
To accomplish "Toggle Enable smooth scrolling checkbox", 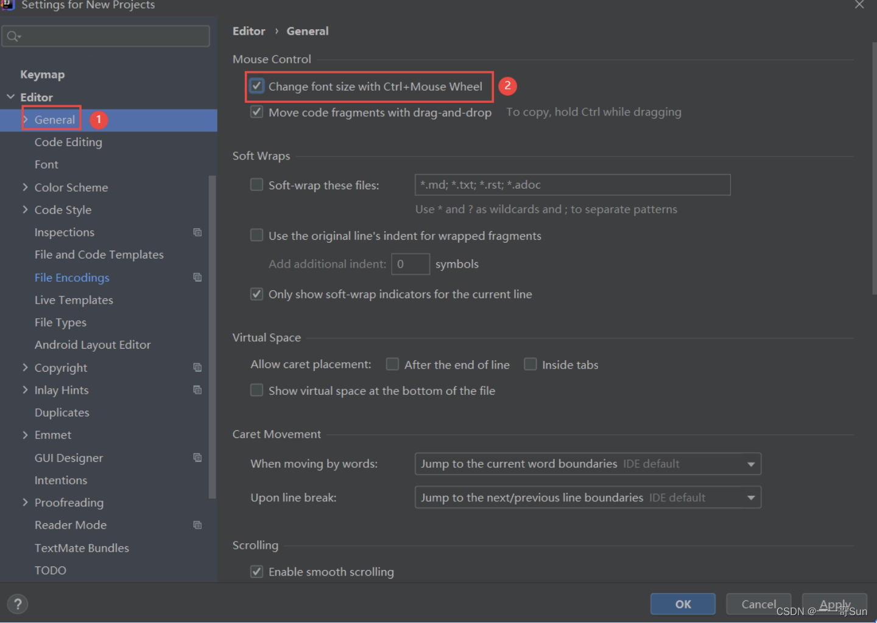I will click(x=257, y=571).
